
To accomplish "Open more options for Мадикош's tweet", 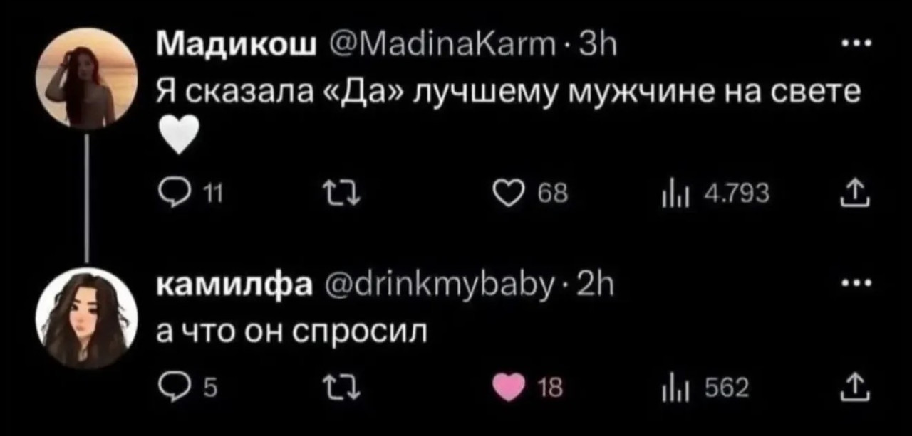I will (x=853, y=44).
